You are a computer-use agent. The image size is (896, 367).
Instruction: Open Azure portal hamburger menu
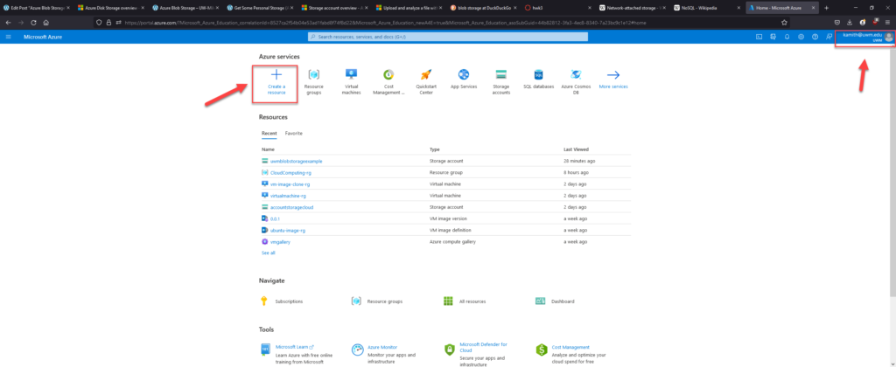click(9, 37)
